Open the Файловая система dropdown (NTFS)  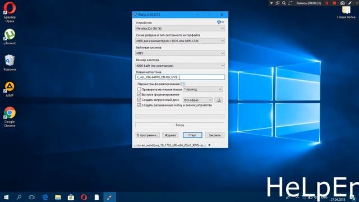point(180,53)
